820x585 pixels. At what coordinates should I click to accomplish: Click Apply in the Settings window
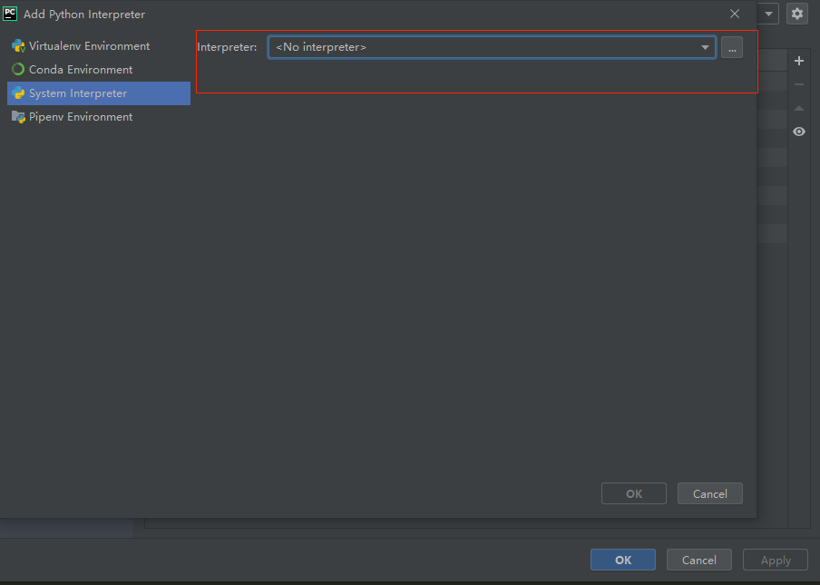776,560
